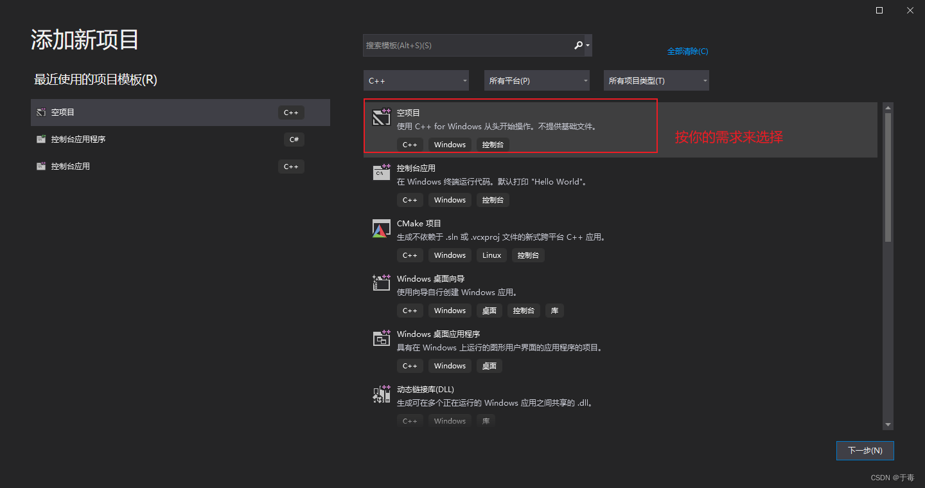The width and height of the screenshot is (925, 488).
Task: Click 全部清除(C) link
Action: coord(687,51)
